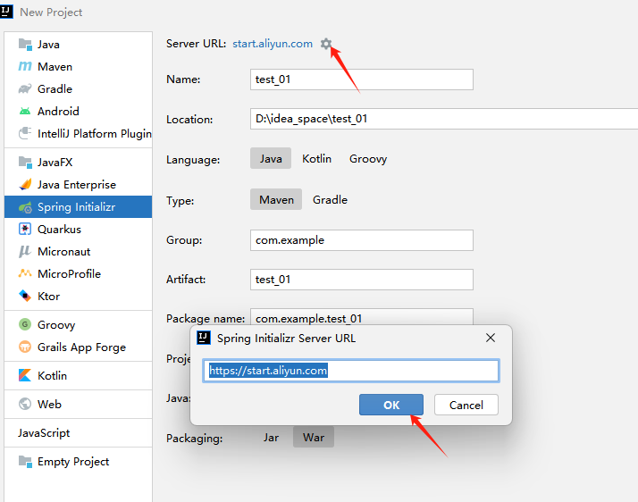Choose the JavaFX folder icon
This screenshot has width=638, height=502.
click(x=25, y=163)
